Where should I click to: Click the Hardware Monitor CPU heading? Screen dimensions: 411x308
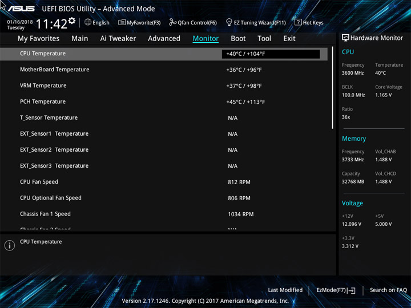[x=348, y=52]
